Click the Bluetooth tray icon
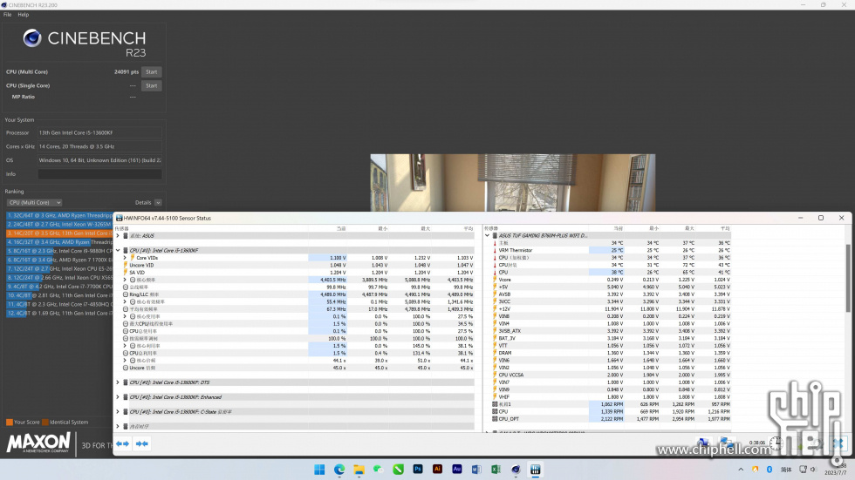Viewport: 855px width, 480px height. (x=769, y=470)
